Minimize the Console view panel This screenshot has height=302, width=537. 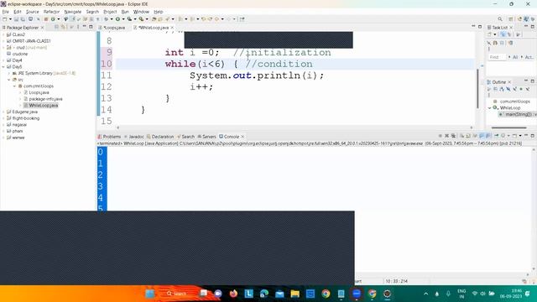[x=526, y=136]
